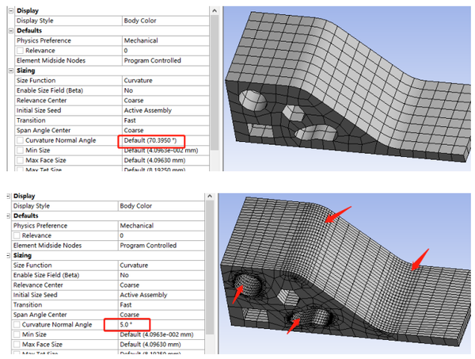Viewport: 475px width, 359px height.
Task: Select the 'Default (70.3950 °)' curvature angle value
Action: [x=150, y=141]
